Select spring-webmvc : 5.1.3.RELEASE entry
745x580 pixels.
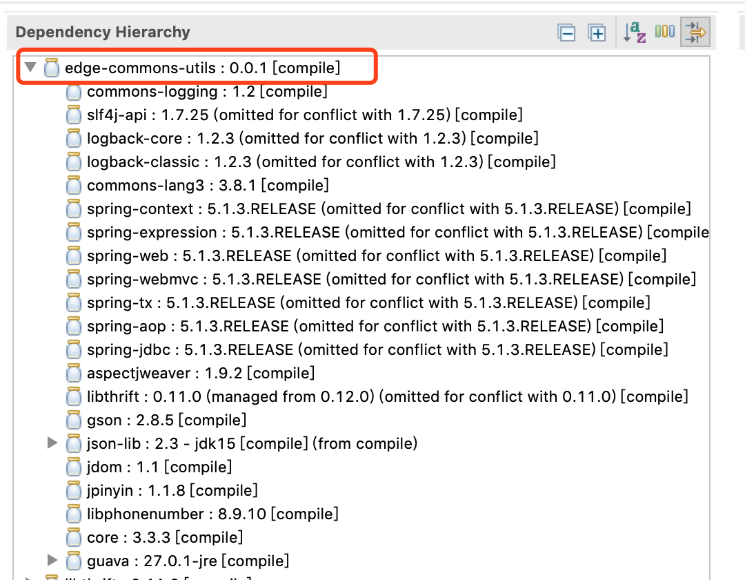[392, 279]
